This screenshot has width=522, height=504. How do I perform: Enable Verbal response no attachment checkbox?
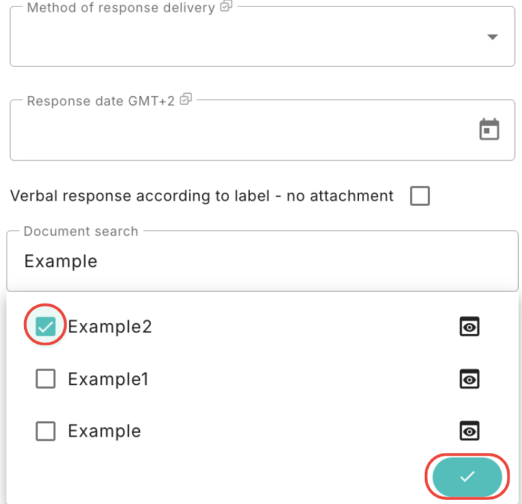(x=420, y=196)
